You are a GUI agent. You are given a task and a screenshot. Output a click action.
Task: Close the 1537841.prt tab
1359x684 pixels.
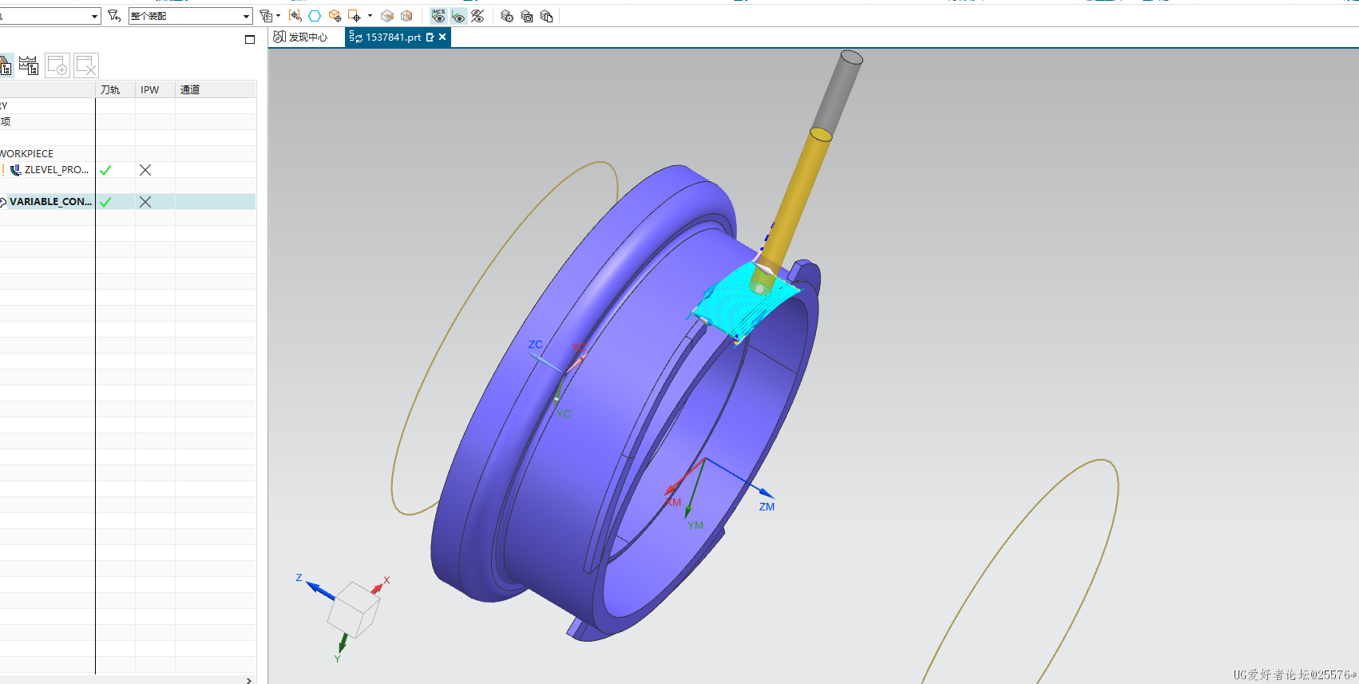(x=442, y=38)
